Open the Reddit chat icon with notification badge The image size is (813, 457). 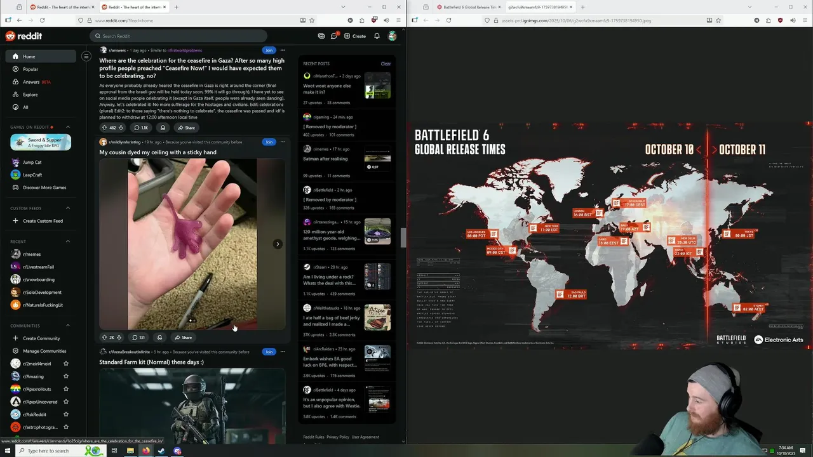point(334,36)
